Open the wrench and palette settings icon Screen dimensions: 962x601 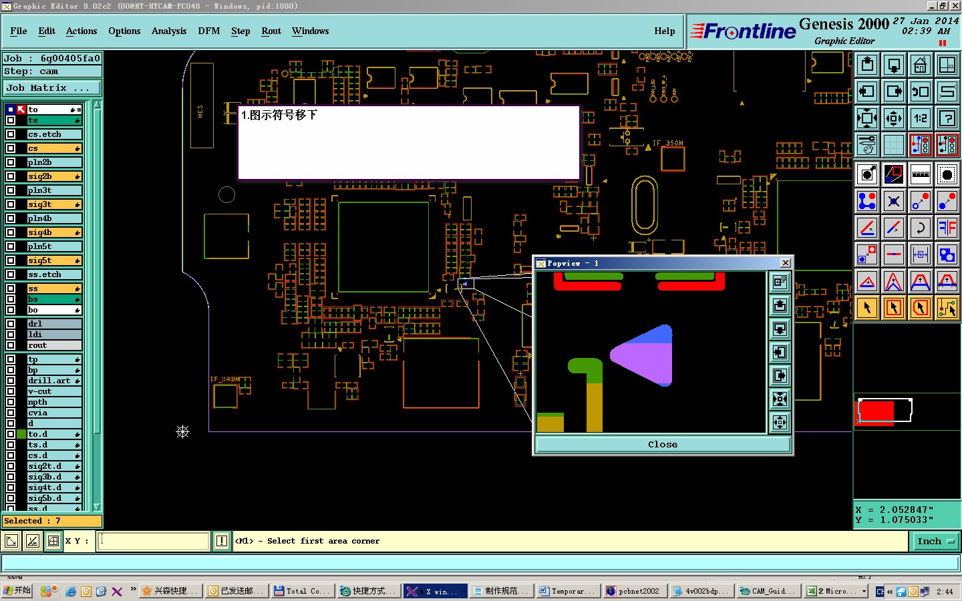[x=867, y=145]
